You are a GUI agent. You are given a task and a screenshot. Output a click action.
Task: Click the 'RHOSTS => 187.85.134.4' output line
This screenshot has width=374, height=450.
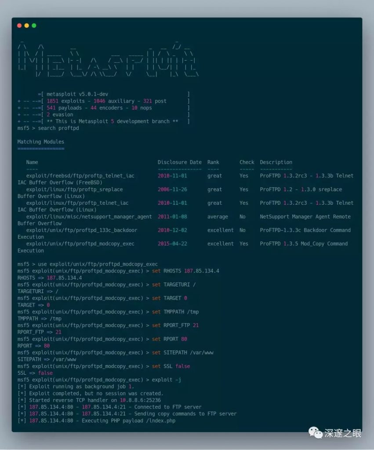click(x=49, y=278)
